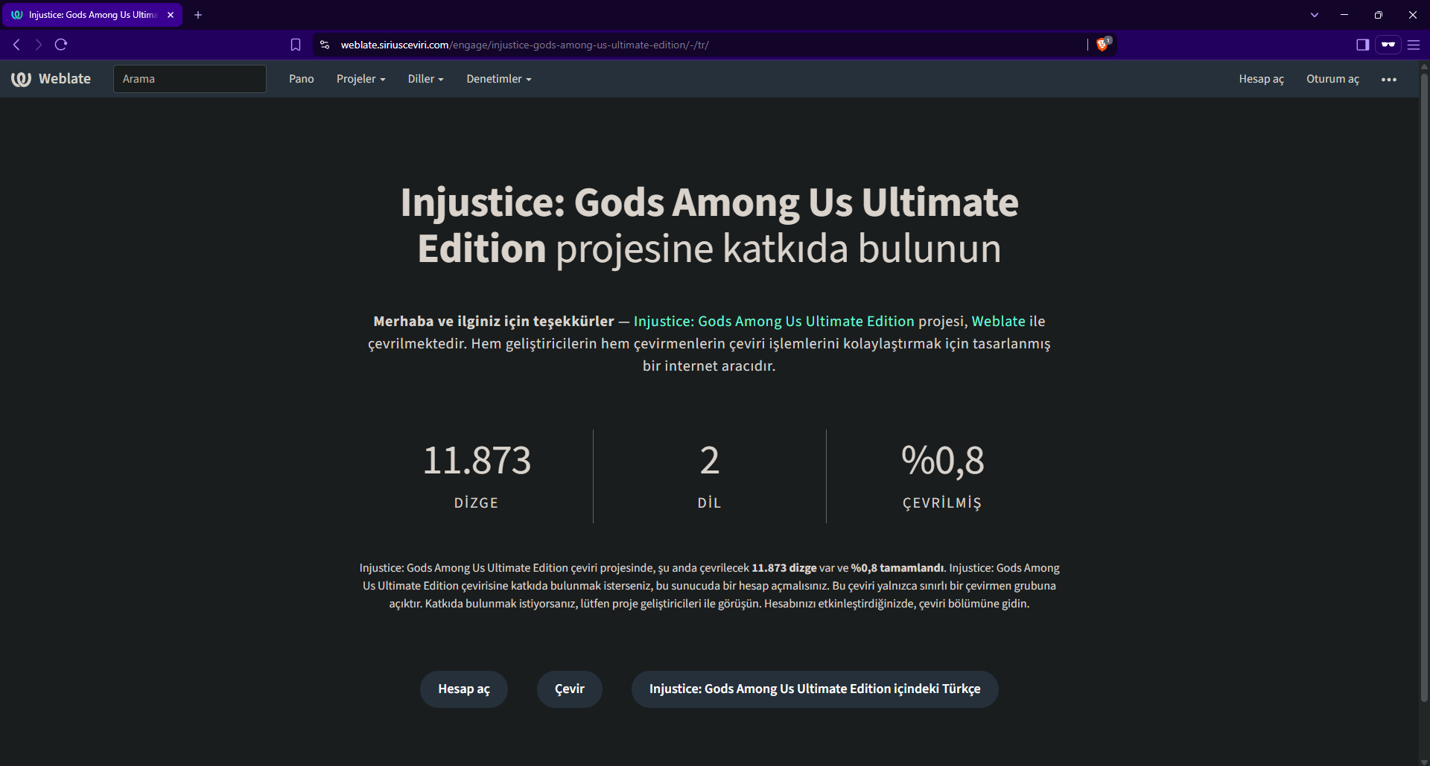1430x766 pixels.
Task: Reload the page with refresh icon
Action: click(61, 45)
